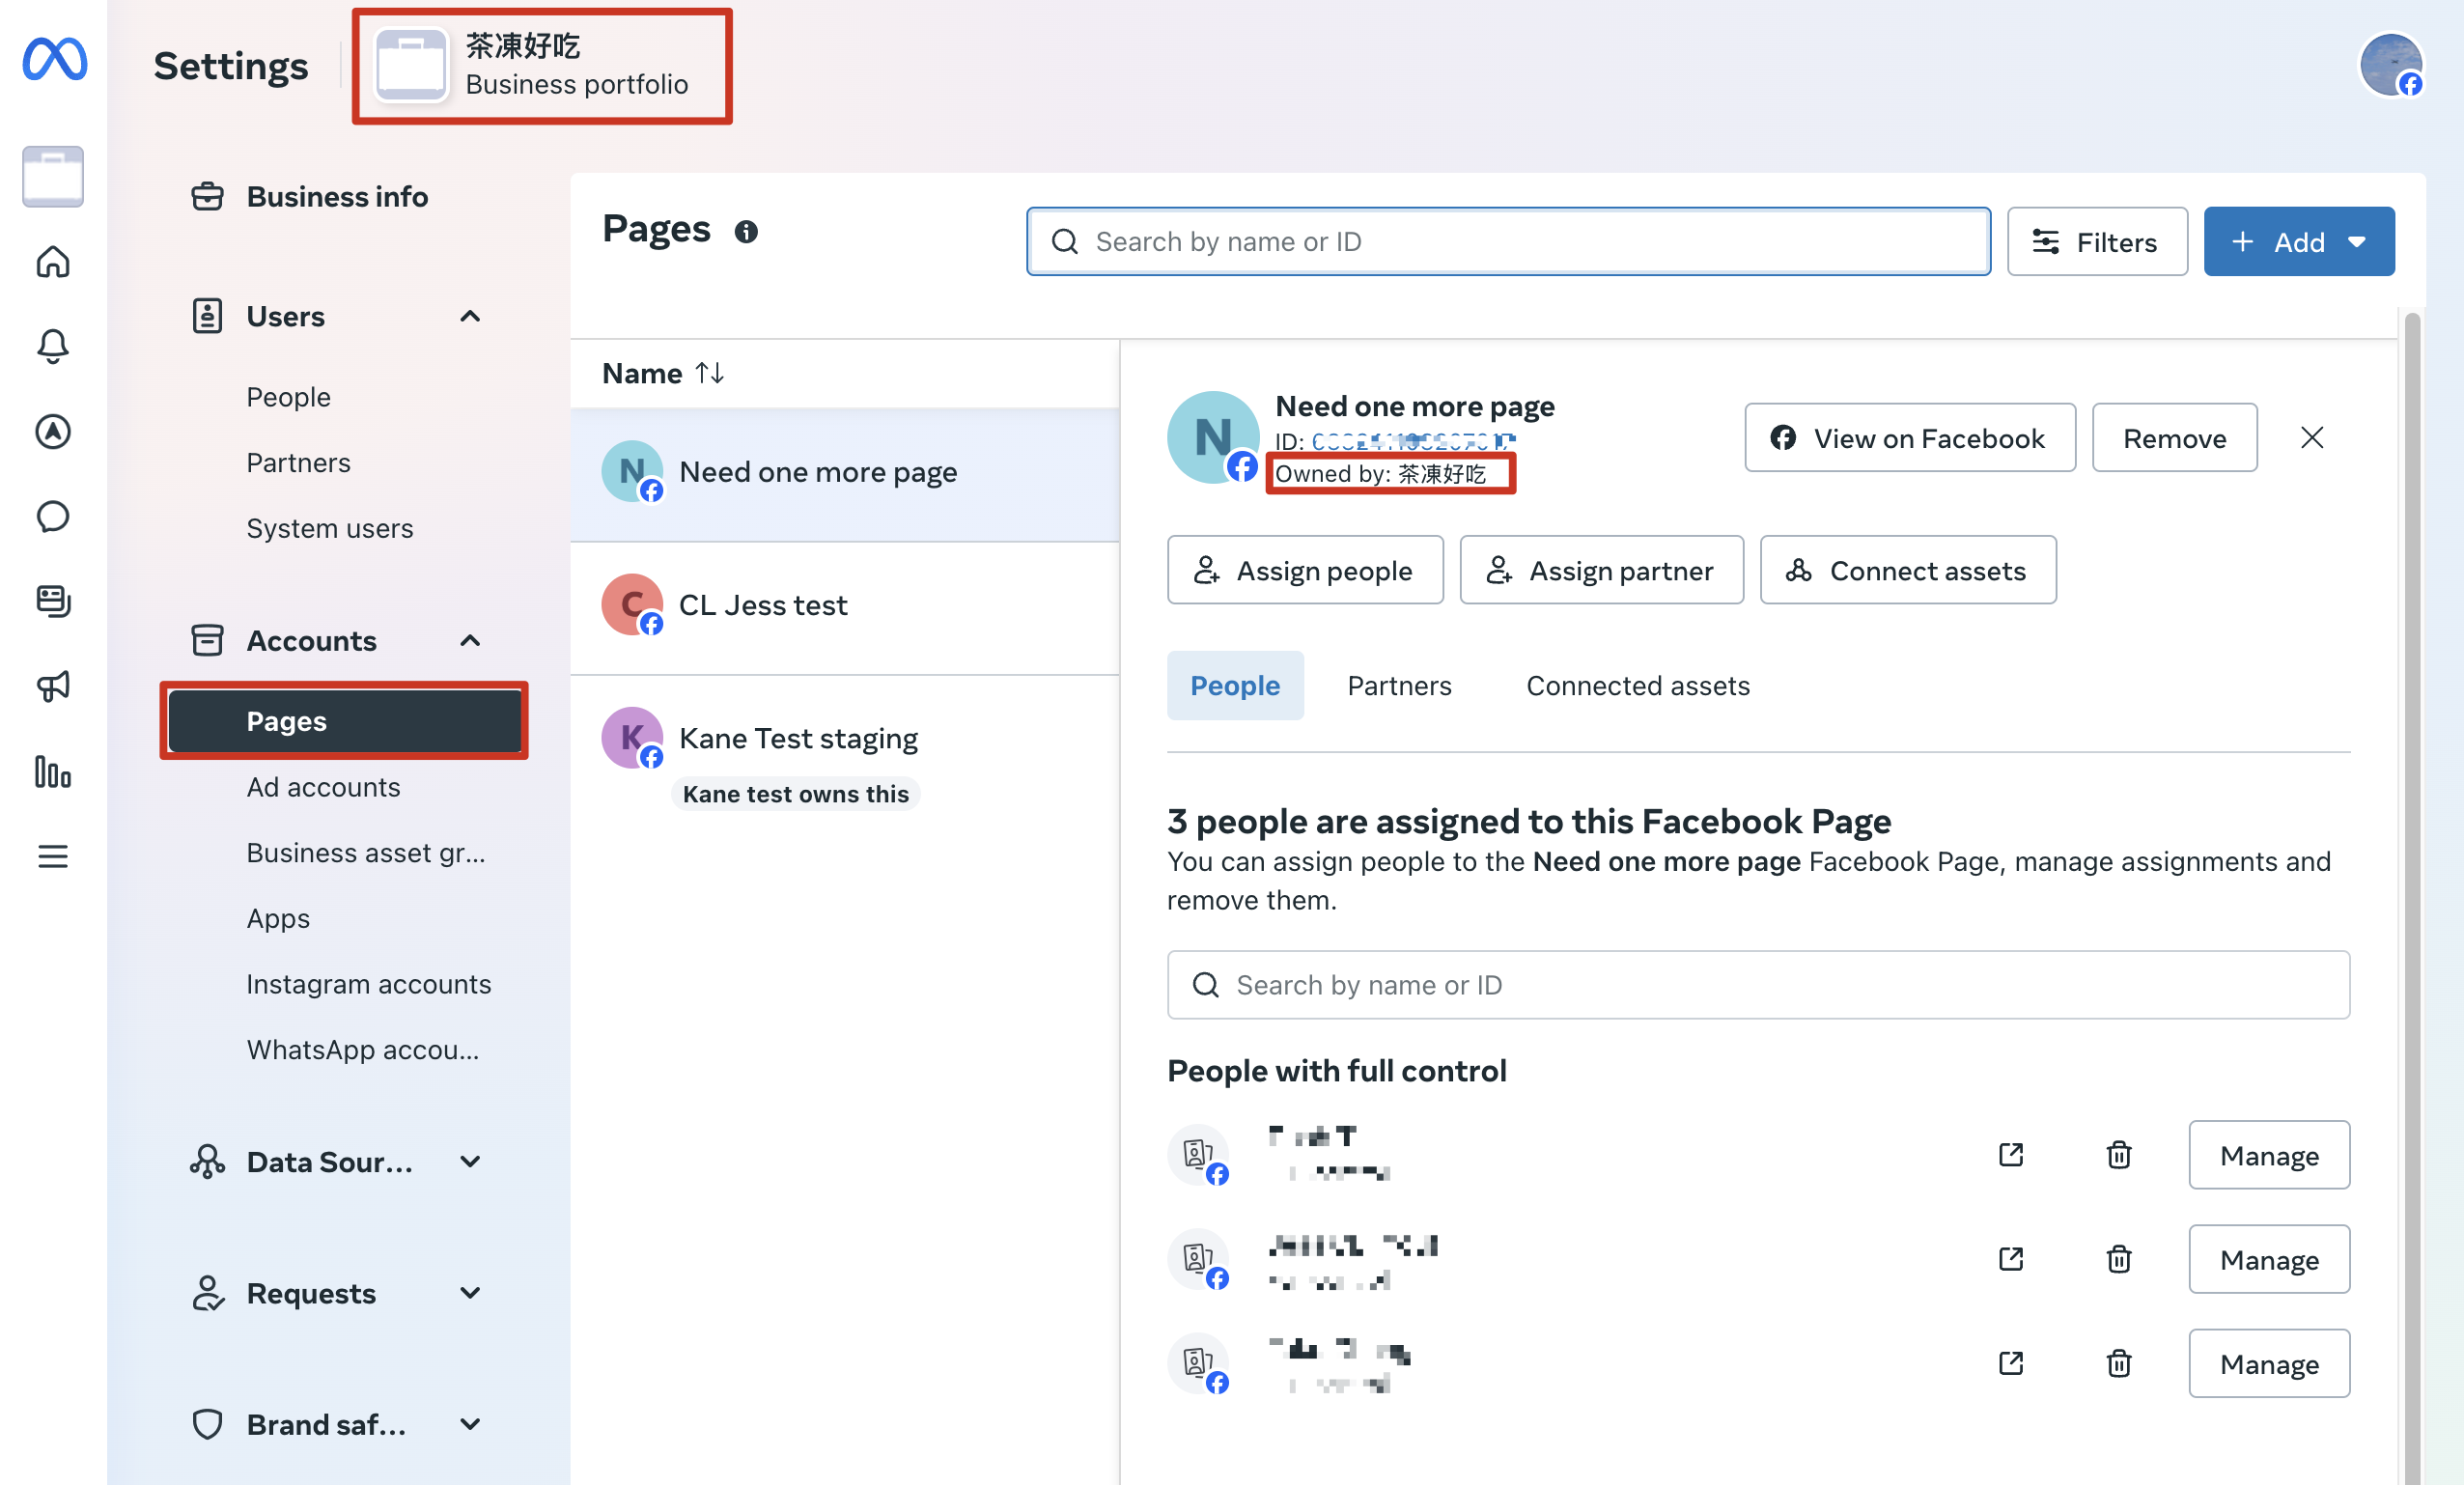Open All tools hamburger menu icon
The width and height of the screenshot is (2464, 1485).
(x=53, y=856)
